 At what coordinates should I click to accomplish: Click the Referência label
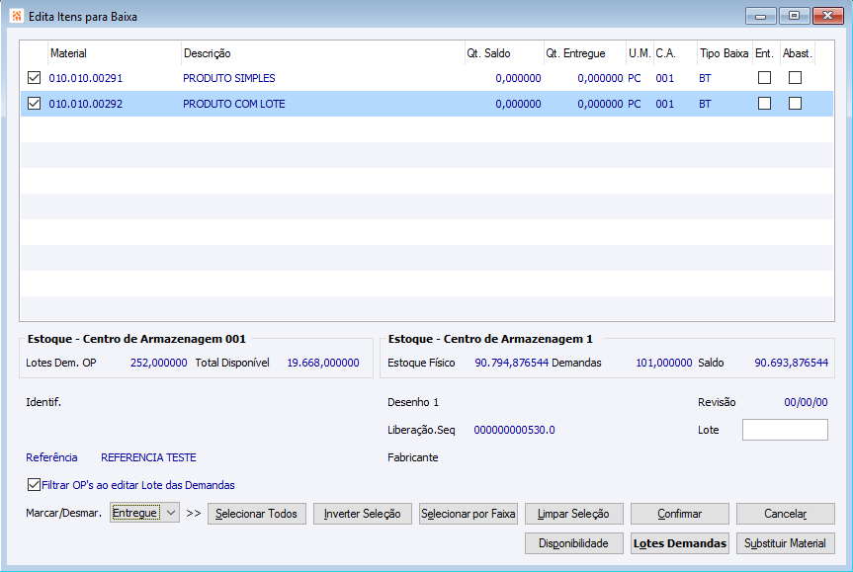pos(51,457)
